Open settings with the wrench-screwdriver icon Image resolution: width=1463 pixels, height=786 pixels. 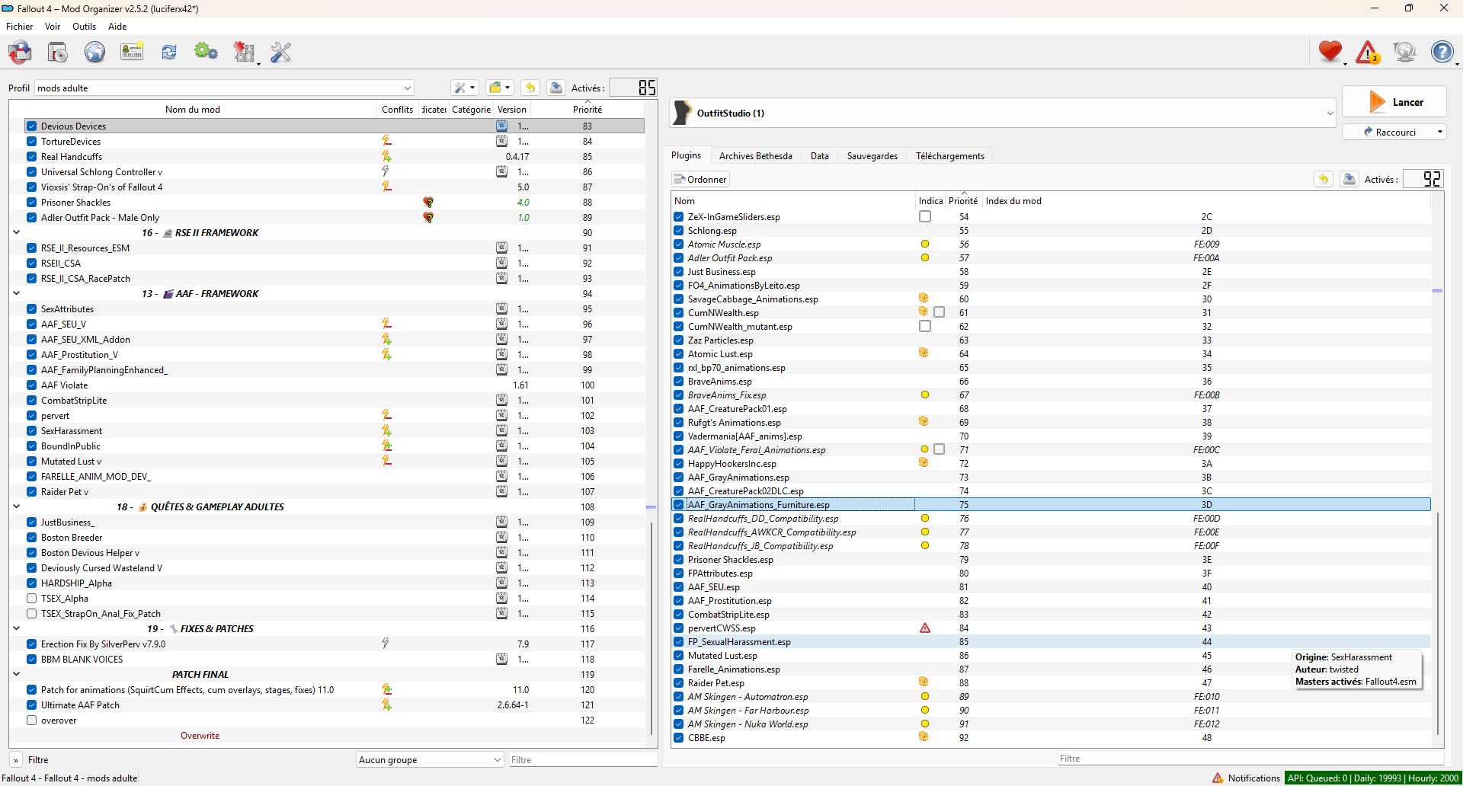click(281, 52)
